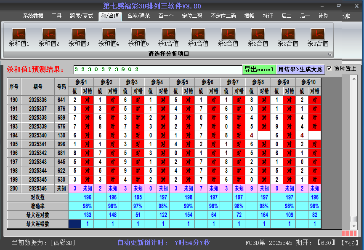Toggle the 窗体置上 always-on-top checkbox
This screenshot has height=250, width=364.
(329, 69)
